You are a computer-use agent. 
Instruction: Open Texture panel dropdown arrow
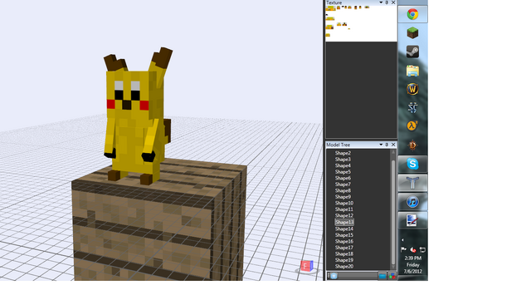click(381, 2)
